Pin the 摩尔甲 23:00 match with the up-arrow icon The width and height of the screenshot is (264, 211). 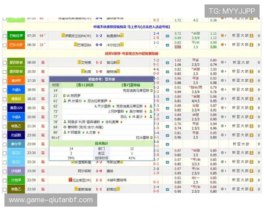[259, 144]
